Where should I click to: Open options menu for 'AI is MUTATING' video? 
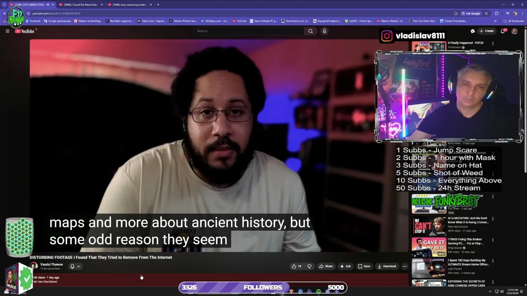point(493,219)
